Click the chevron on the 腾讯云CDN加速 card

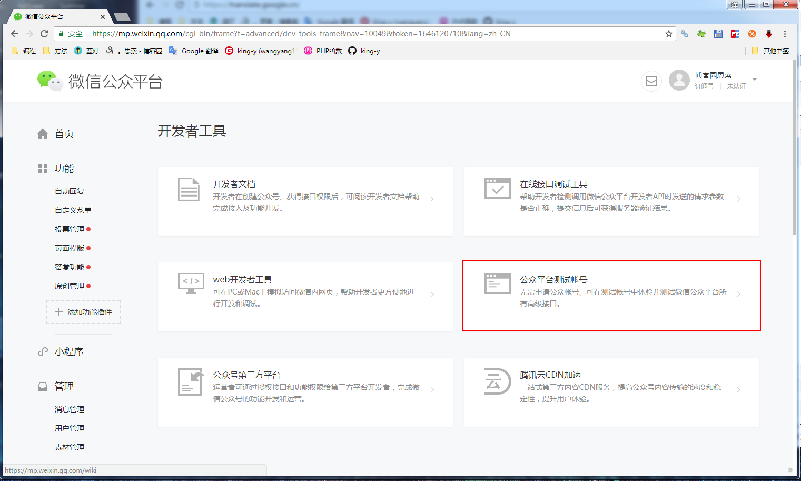[x=739, y=390]
